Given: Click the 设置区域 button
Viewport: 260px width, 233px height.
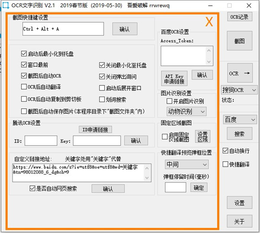Looking at the screenshot, I should point(203,136).
